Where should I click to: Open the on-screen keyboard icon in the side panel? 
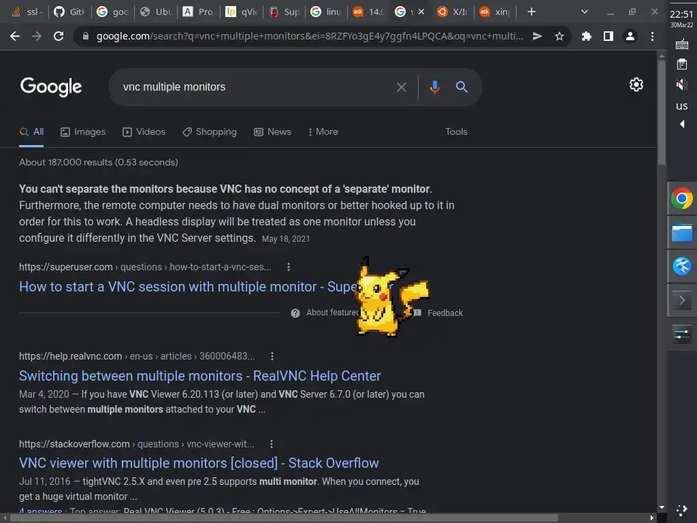[x=682, y=44]
